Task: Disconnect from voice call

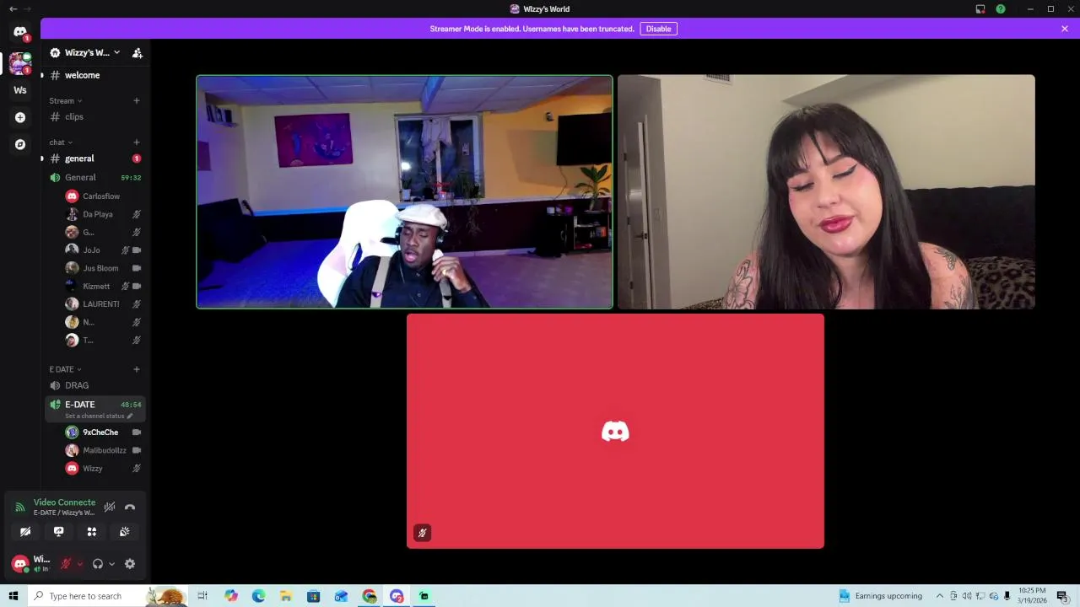Action: tap(130, 508)
